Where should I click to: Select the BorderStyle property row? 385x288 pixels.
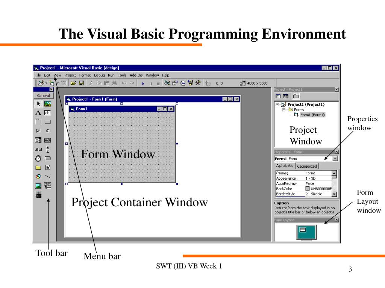click(x=303, y=194)
